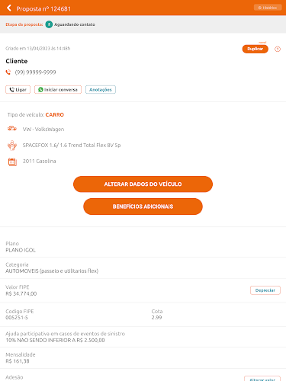Click the Mensalidade R$ 161,38 row
The width and height of the screenshot is (286, 381).
pos(143,358)
